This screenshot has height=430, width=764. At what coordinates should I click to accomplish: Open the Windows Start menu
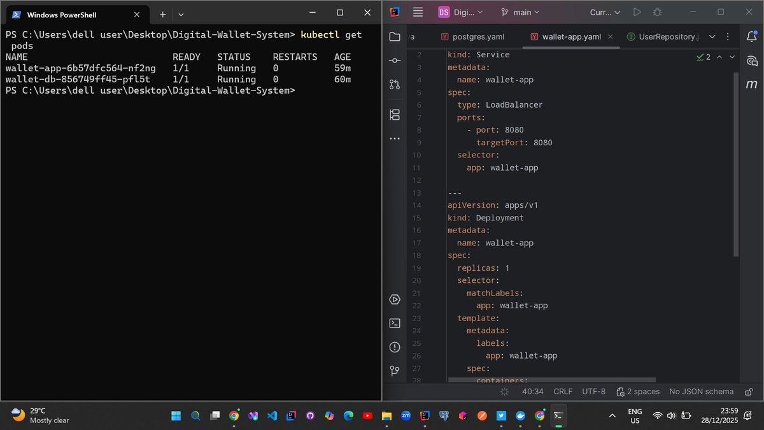click(x=176, y=415)
